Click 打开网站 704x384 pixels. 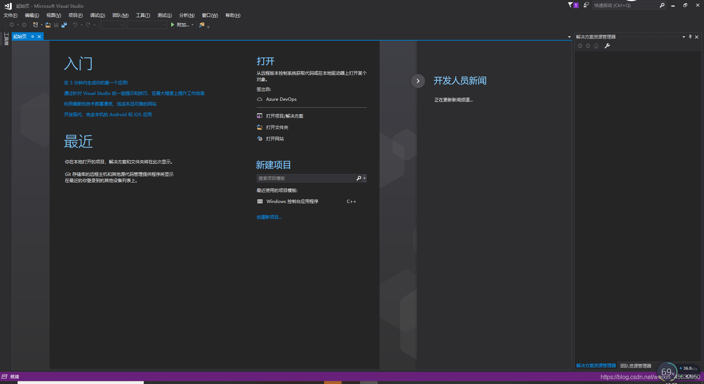(271, 139)
